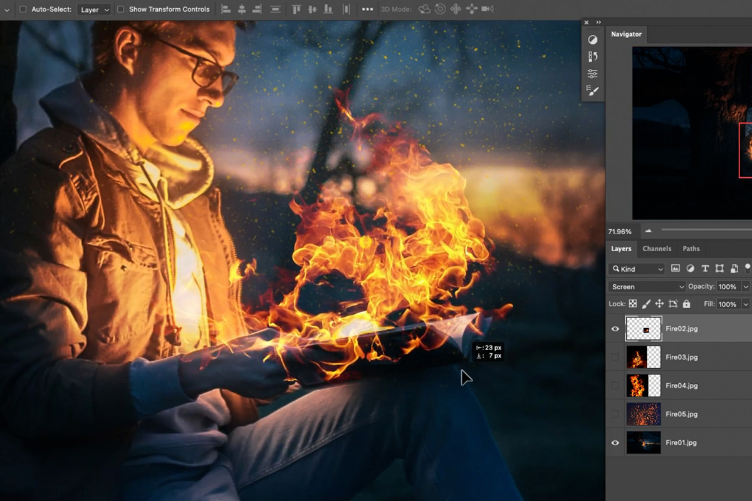The image size is (752, 501).
Task: Filter layers by Type using the T icon
Action: click(706, 269)
